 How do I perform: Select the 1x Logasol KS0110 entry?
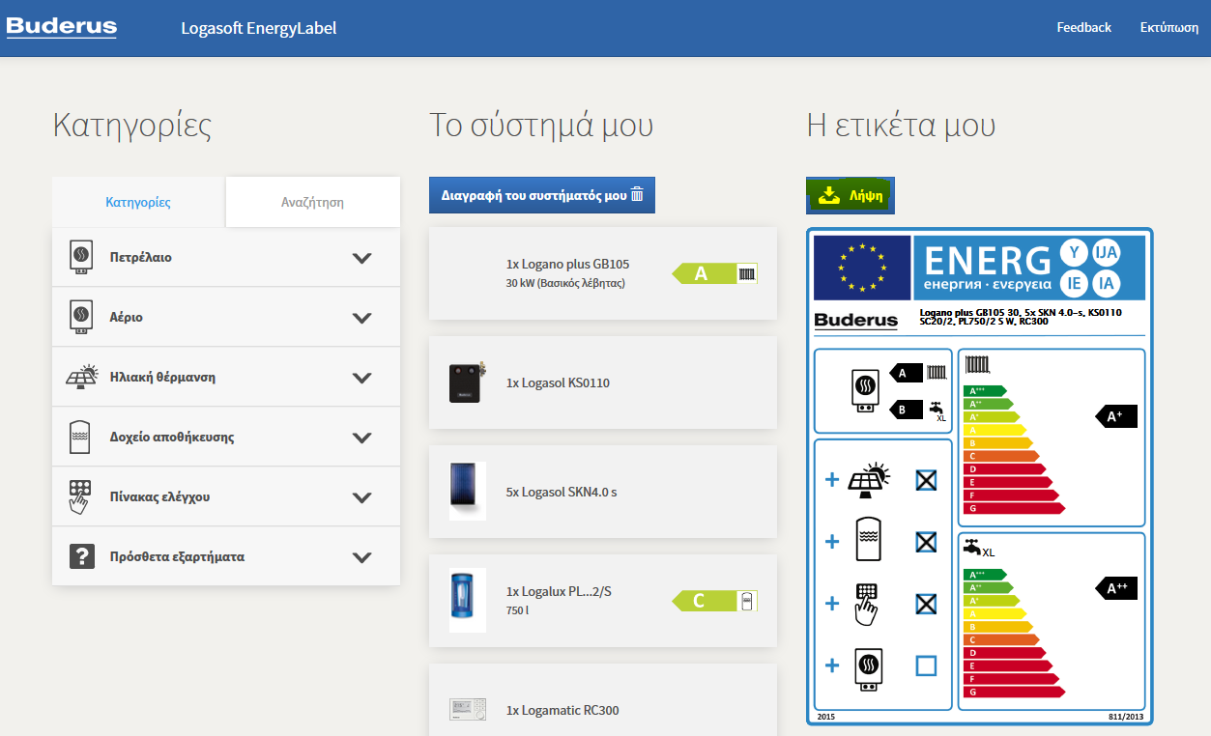tap(603, 382)
